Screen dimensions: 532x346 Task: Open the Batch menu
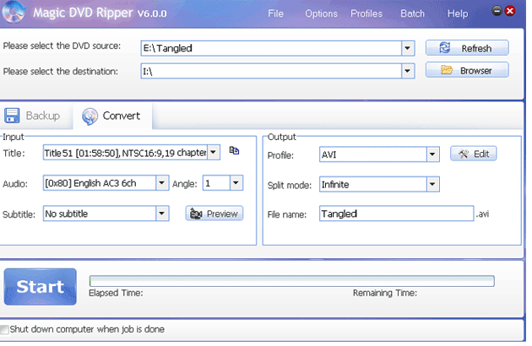click(x=412, y=14)
